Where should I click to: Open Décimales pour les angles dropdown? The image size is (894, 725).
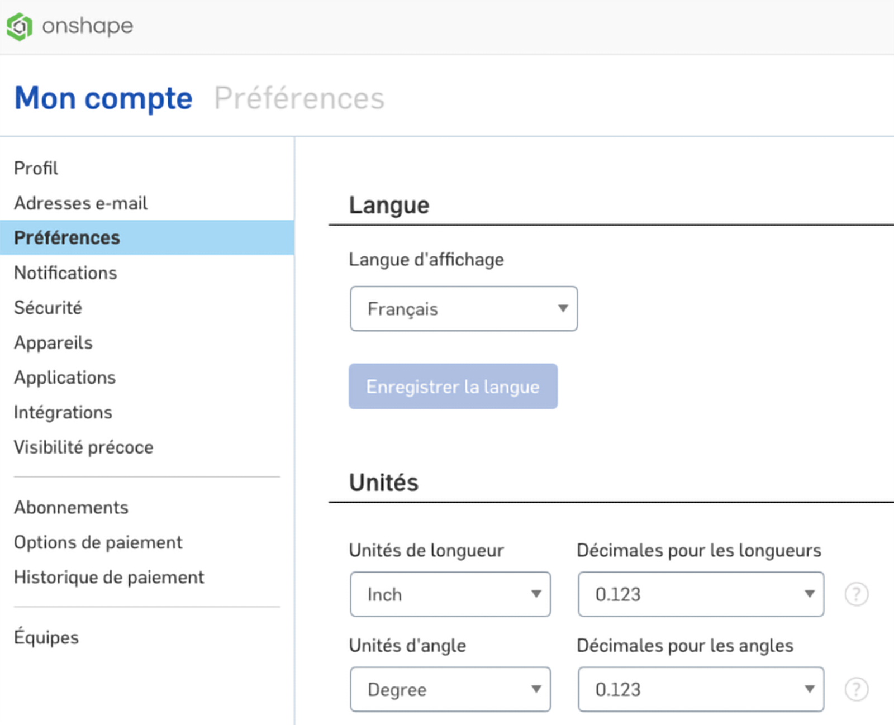(700, 689)
